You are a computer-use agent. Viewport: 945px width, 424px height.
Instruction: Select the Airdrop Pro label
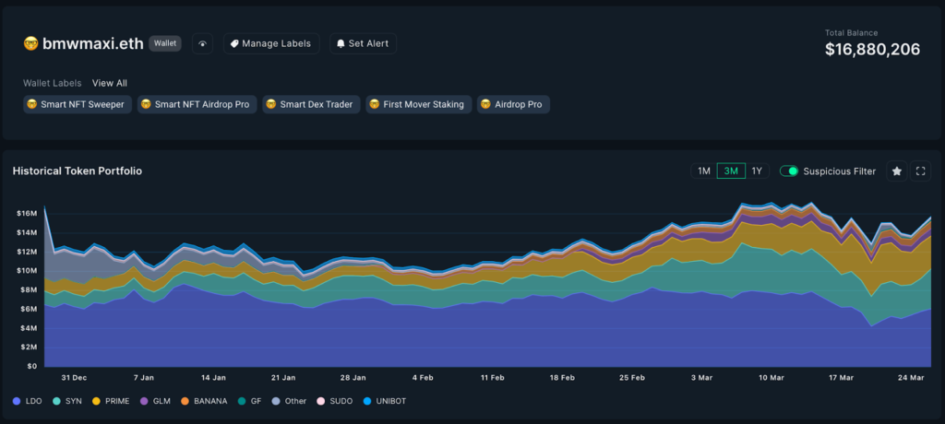513,104
